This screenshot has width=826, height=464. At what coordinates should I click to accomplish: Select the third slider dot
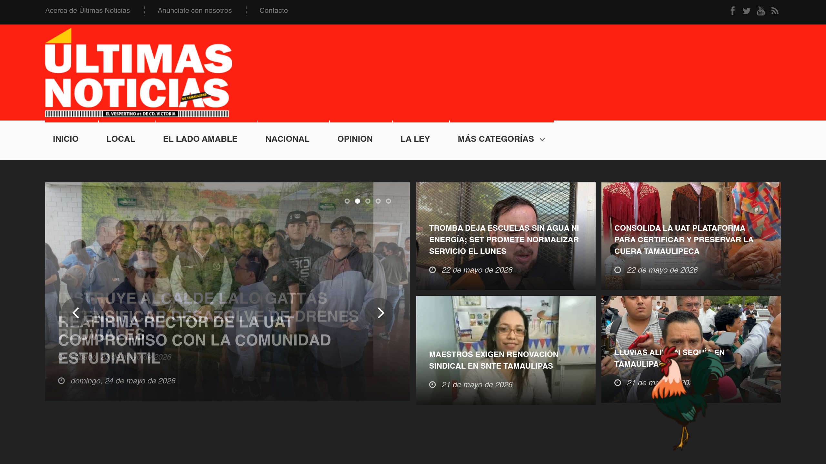point(368,201)
